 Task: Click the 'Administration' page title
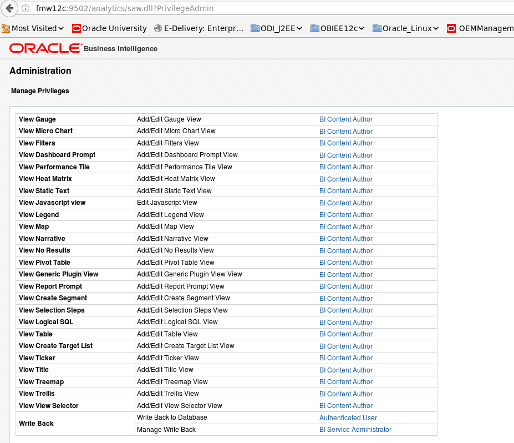[x=40, y=71]
